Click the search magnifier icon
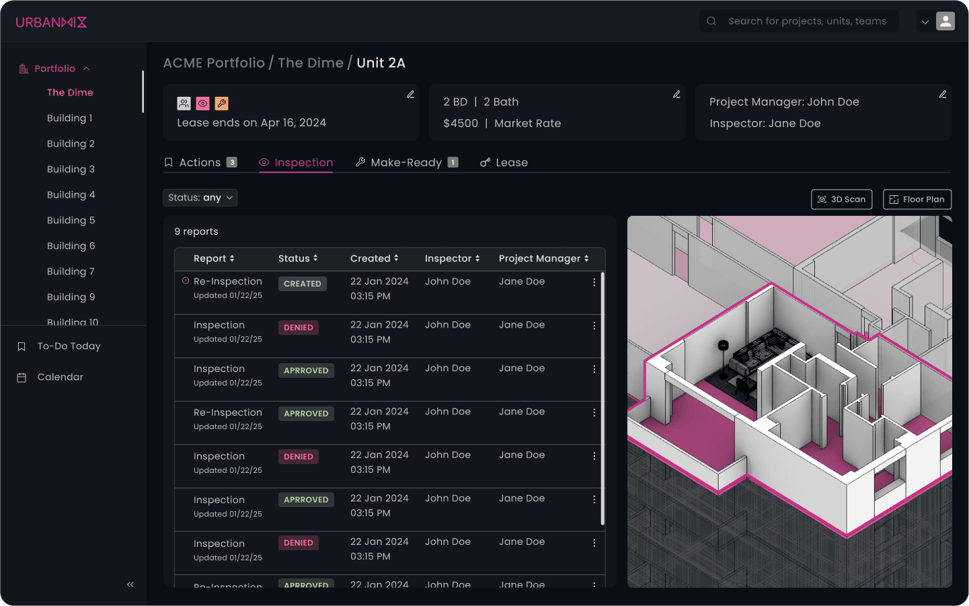Screen dimensions: 969x606 [x=711, y=21]
